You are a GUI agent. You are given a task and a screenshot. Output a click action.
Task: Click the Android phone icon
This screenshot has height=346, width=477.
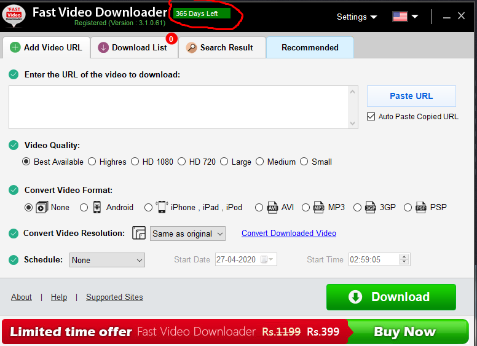click(97, 207)
